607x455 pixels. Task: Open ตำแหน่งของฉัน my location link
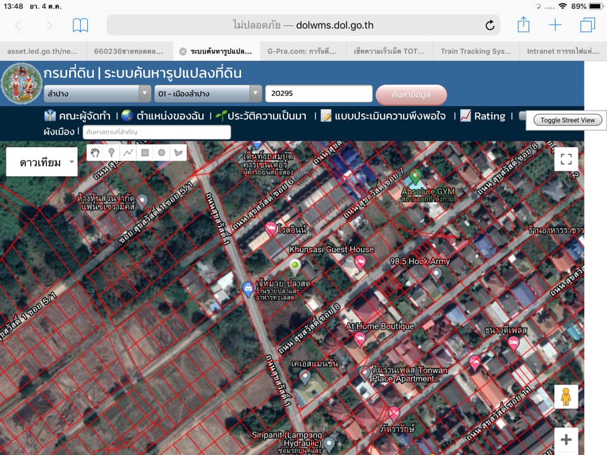coord(163,116)
